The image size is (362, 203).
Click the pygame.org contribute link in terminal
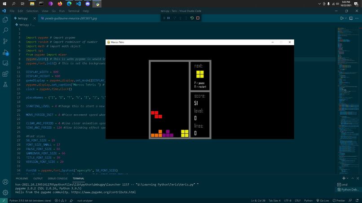(x=103, y=192)
